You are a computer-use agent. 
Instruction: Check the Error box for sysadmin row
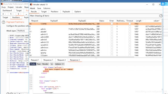[x=112, y=45]
